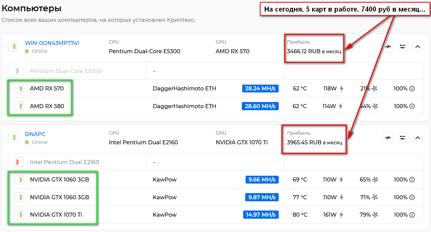Image resolution: width=431 pixels, height=232 pixels.
Task: Enable the Pentium Dual-Core E5300 switch
Action: click(x=19, y=71)
